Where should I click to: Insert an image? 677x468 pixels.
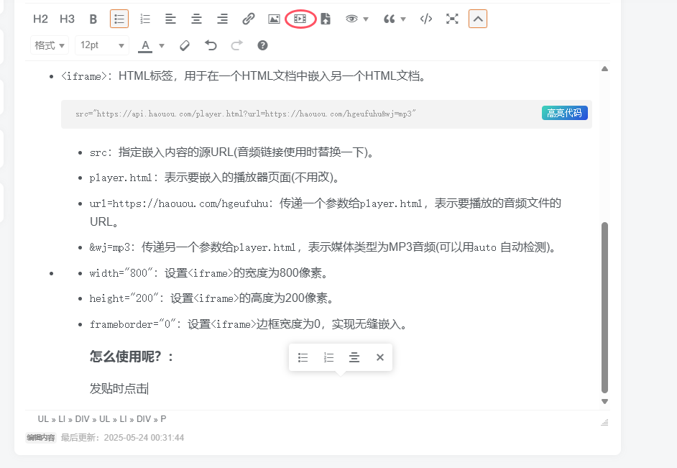tap(274, 19)
